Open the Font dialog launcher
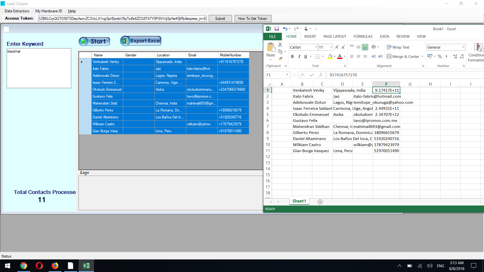Screen dimensions: 484x272 pos(345,66)
